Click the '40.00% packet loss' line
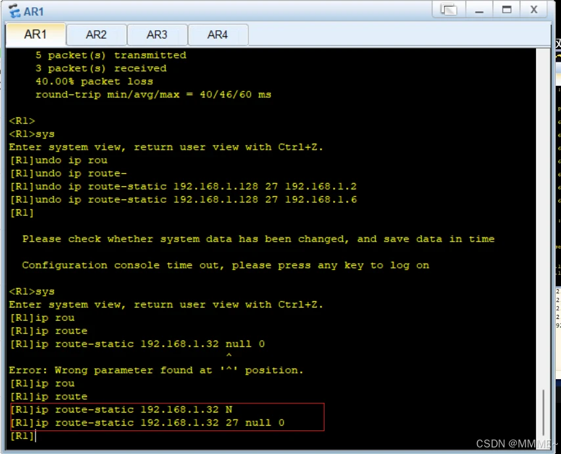The width and height of the screenshot is (561, 454). 94,82
